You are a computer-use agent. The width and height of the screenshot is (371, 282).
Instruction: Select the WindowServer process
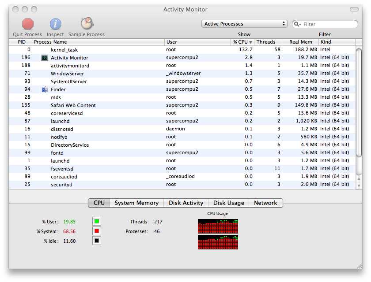pyautogui.click(x=182, y=74)
